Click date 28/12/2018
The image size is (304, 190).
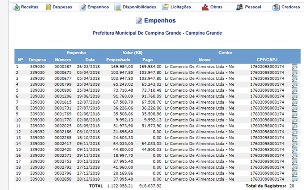(x=88, y=179)
